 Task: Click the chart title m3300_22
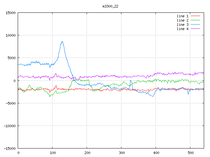(x=111, y=6)
